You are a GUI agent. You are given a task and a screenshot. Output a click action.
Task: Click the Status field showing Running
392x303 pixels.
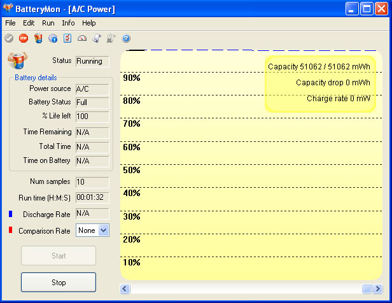[x=92, y=62]
